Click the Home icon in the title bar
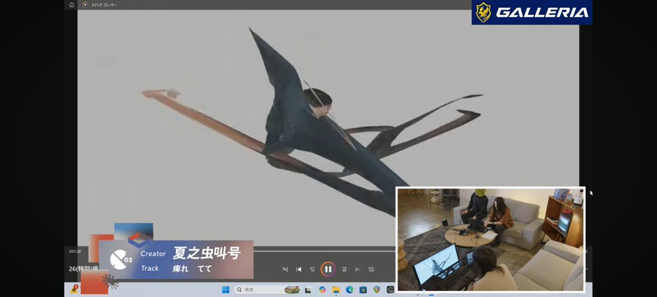657x297 pixels. pos(72,5)
